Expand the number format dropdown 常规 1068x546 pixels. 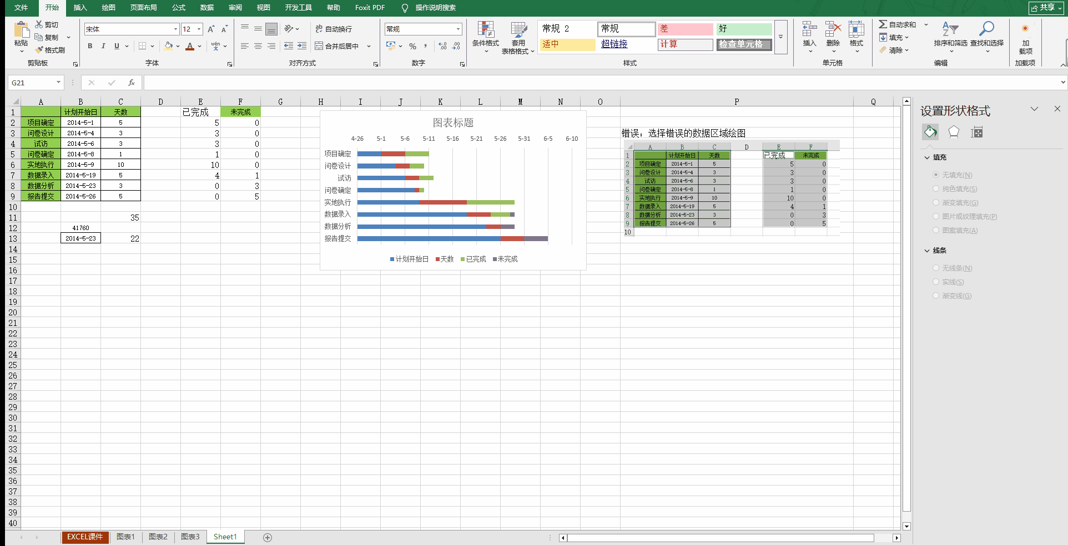[x=458, y=29]
